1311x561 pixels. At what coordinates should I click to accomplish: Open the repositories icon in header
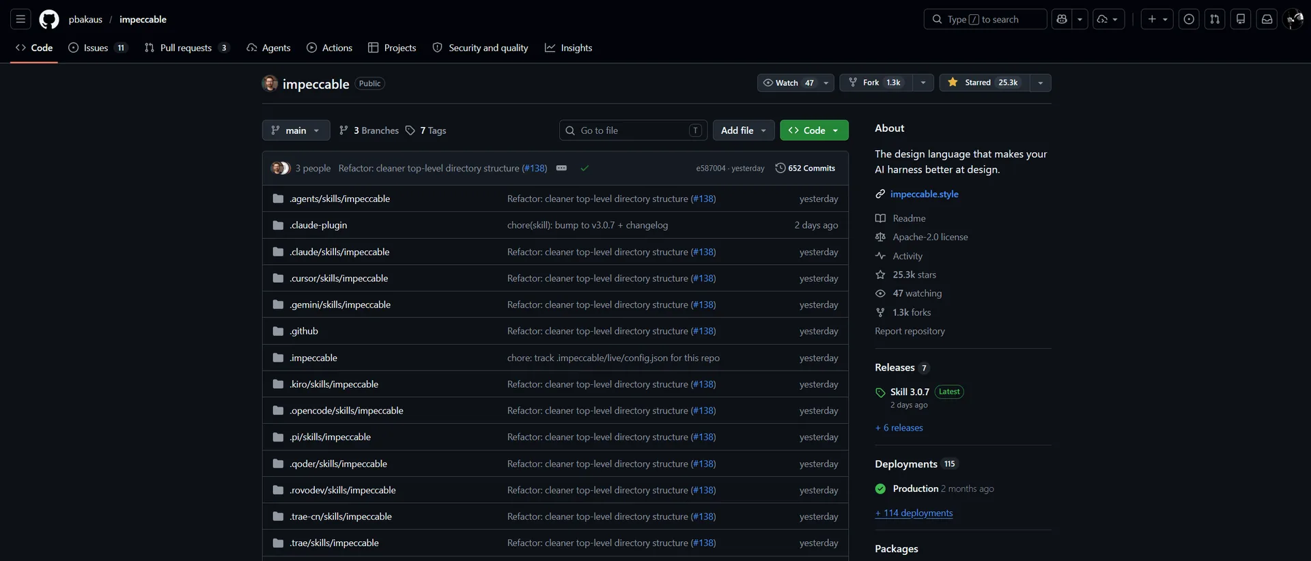pyautogui.click(x=1241, y=19)
